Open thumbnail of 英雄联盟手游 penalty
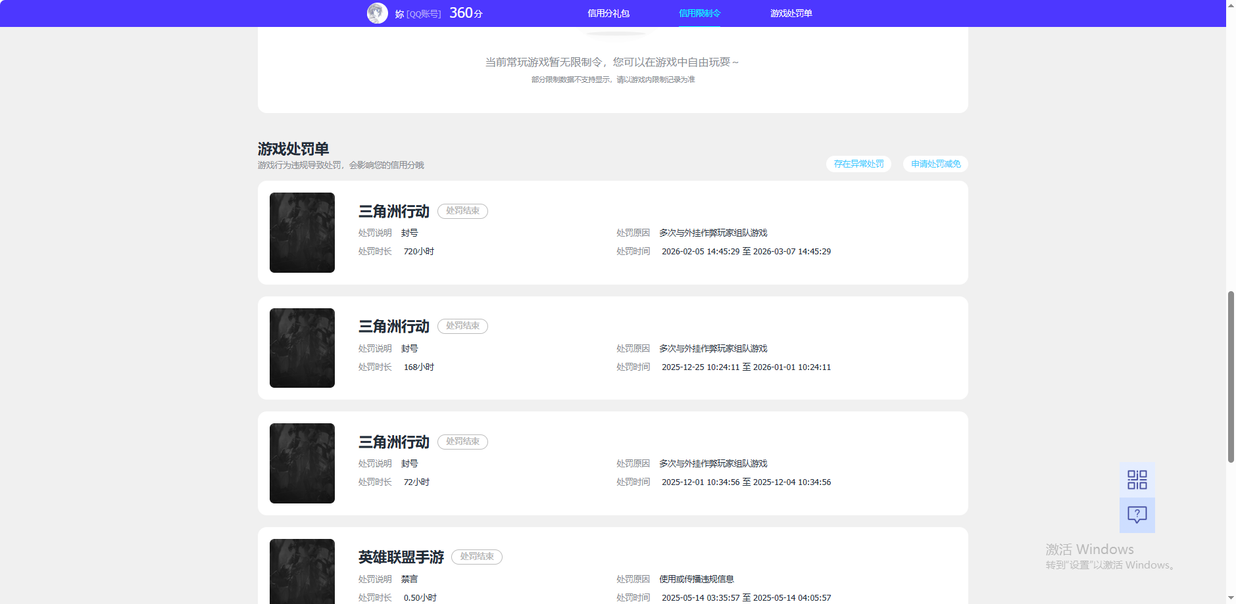 pyautogui.click(x=302, y=571)
